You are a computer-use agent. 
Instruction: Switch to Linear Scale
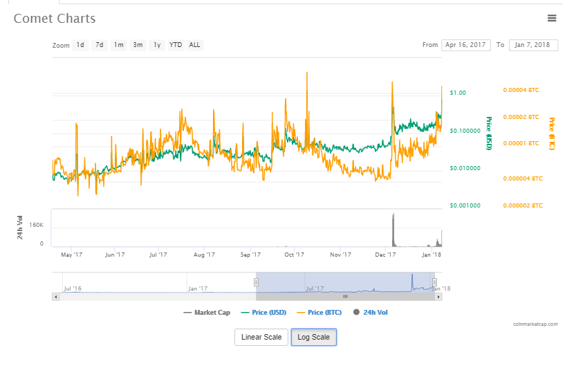click(261, 337)
